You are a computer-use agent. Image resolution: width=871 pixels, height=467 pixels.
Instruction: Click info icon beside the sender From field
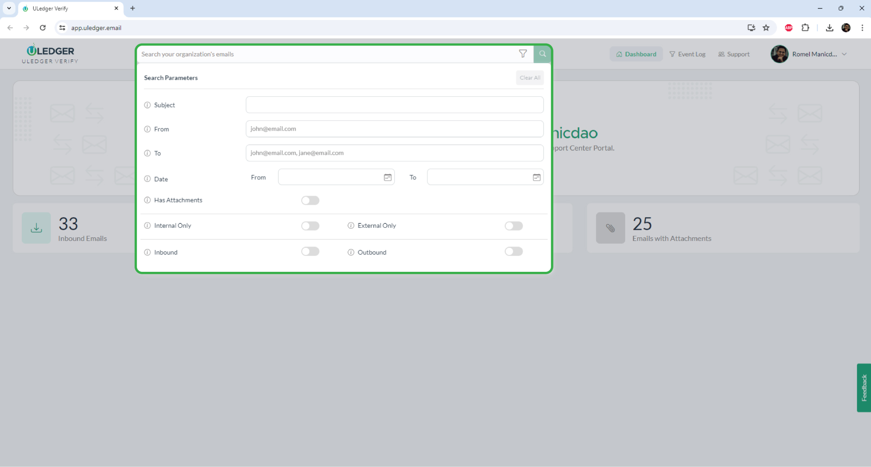tap(147, 129)
